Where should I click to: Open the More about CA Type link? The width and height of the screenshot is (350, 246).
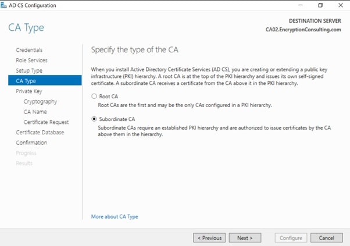coord(115,216)
